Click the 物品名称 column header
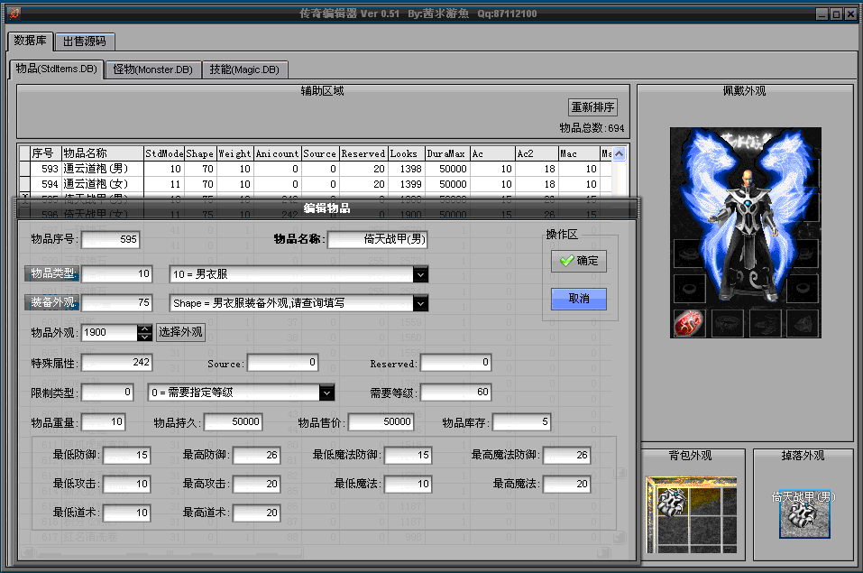 pyautogui.click(x=103, y=153)
